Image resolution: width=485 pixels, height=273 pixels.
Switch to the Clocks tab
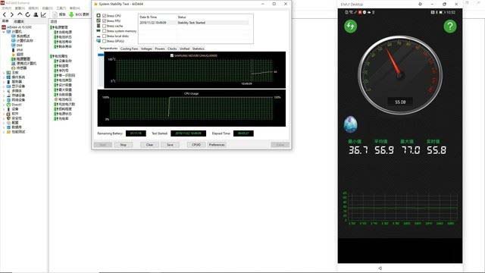click(x=172, y=49)
